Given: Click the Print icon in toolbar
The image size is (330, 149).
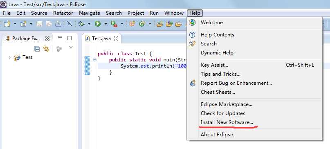Looking at the screenshot, I should (x=58, y=24).
